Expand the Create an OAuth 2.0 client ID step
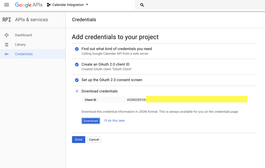265x168 pixels. 105,64
